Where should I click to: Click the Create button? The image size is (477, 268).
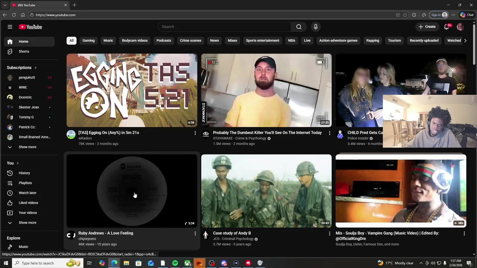coord(427,27)
